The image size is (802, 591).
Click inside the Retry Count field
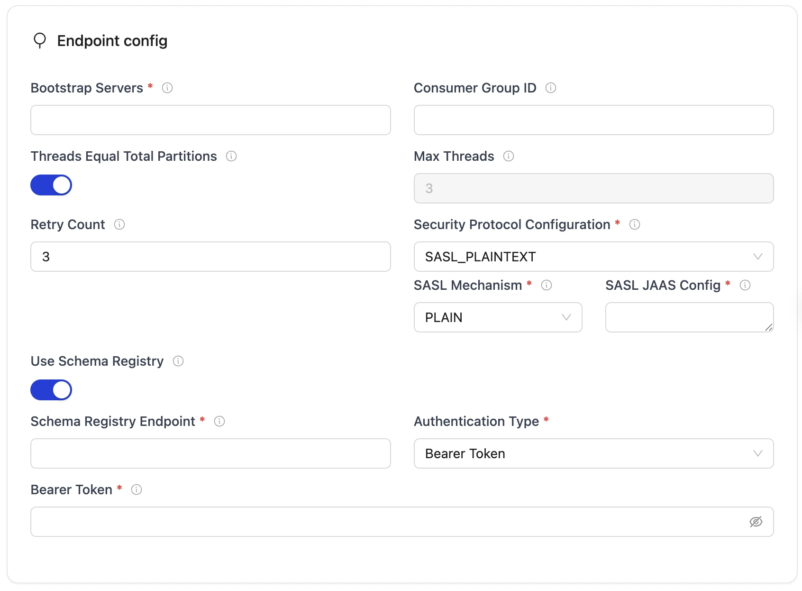point(210,257)
